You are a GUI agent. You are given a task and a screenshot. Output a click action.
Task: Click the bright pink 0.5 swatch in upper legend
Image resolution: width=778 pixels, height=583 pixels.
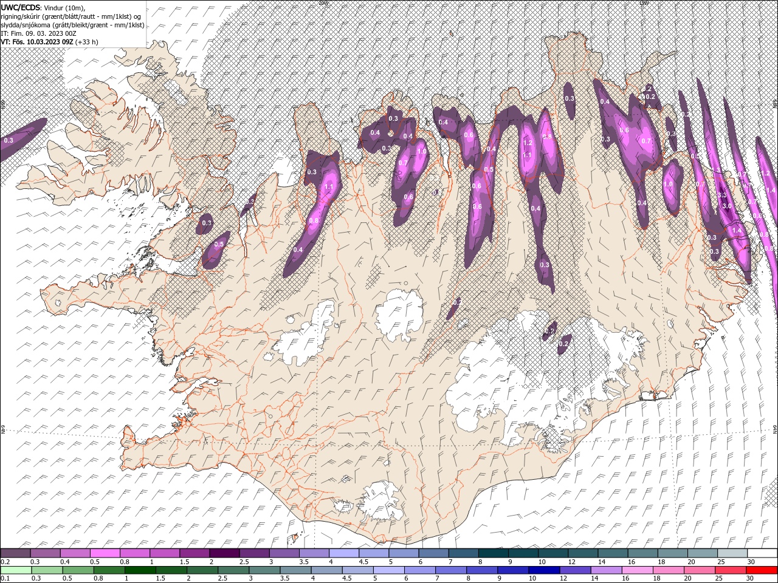point(105,553)
